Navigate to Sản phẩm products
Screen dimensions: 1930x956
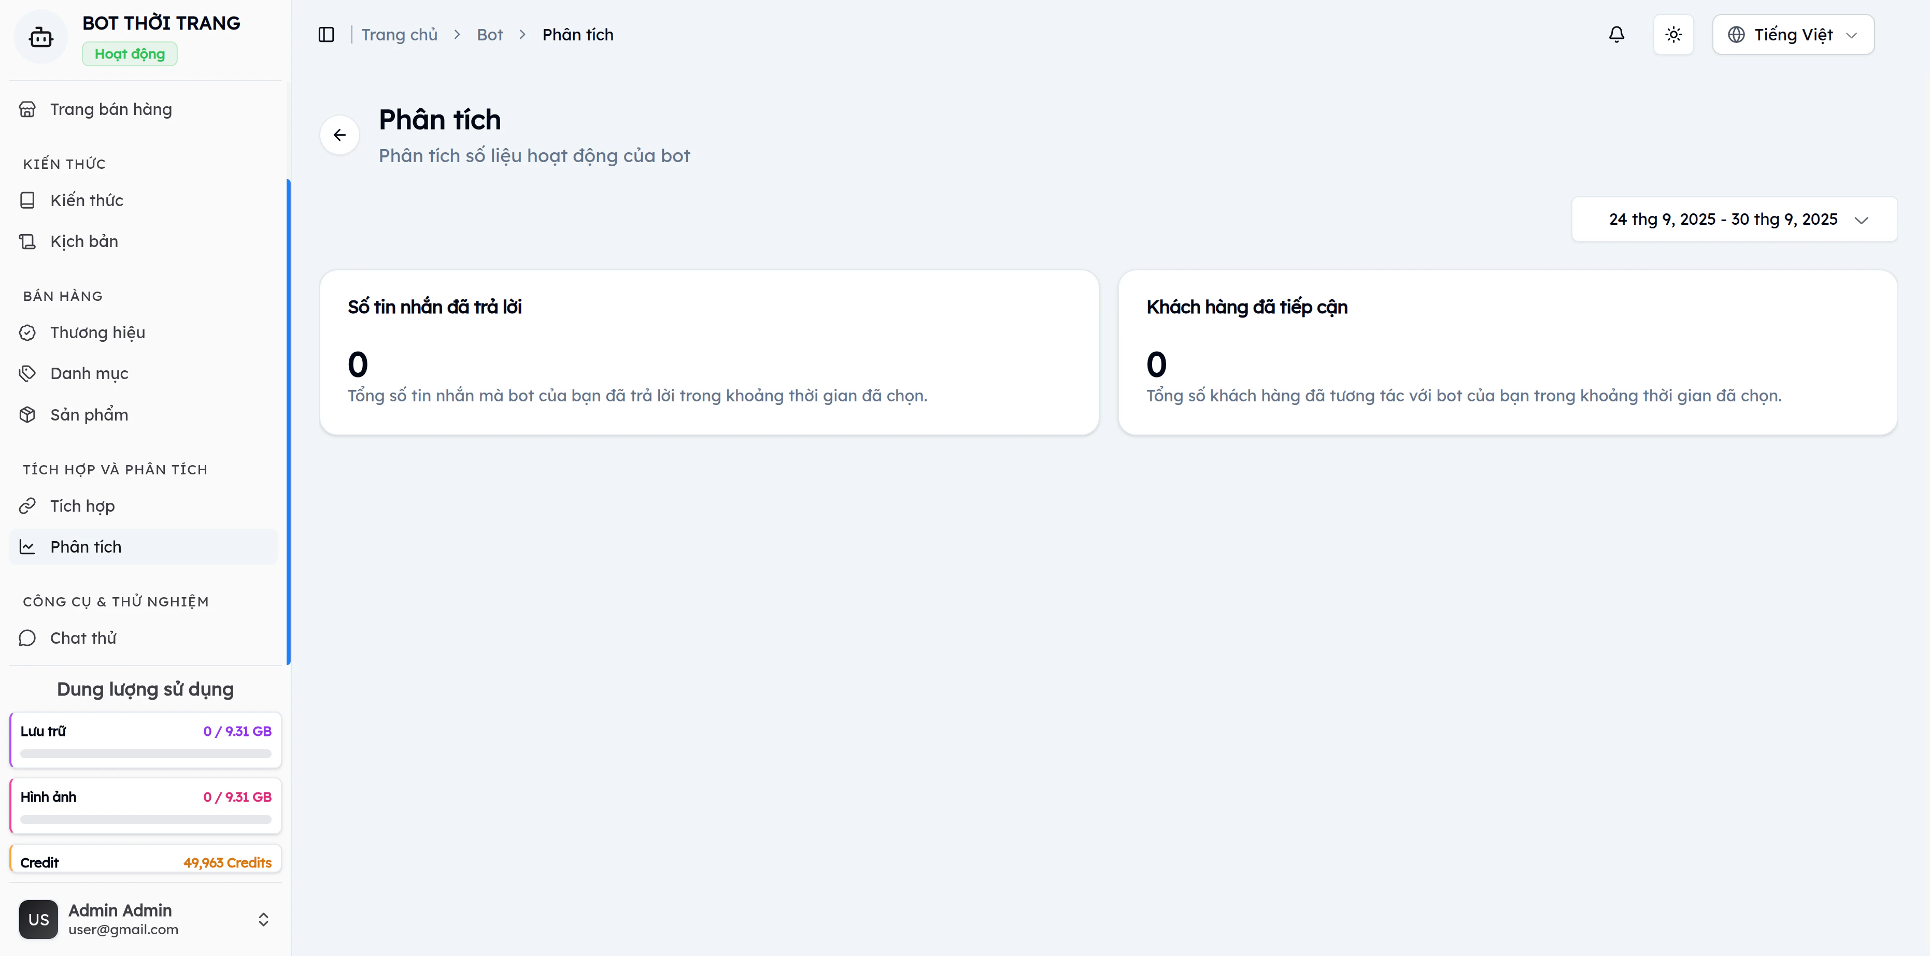[x=89, y=415]
